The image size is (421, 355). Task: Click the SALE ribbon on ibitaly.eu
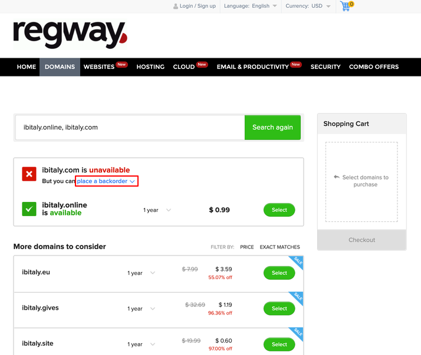pyautogui.click(x=297, y=263)
